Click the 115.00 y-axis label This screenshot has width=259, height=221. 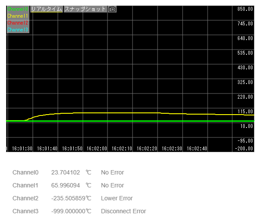click(245, 112)
